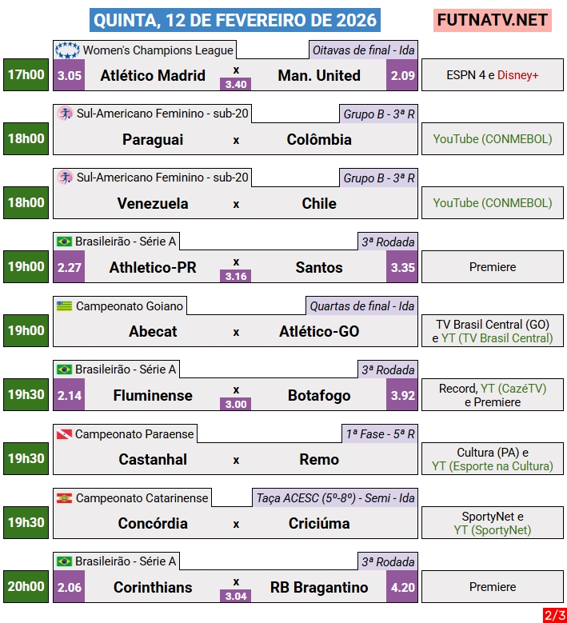The image size is (567, 623).
Task: Click the Women's Champions League logo
Action: [67, 50]
